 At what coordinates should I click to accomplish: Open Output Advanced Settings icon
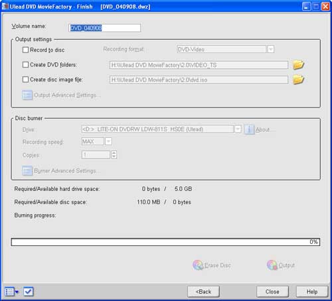27,95
